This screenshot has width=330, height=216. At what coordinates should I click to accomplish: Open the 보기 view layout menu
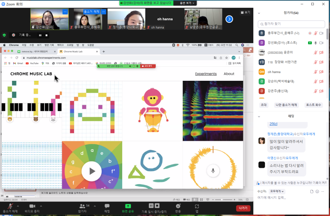(245, 12)
